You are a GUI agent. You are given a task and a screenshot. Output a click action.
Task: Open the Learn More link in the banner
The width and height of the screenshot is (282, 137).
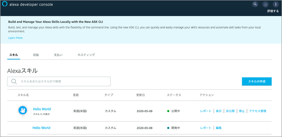[15, 38]
